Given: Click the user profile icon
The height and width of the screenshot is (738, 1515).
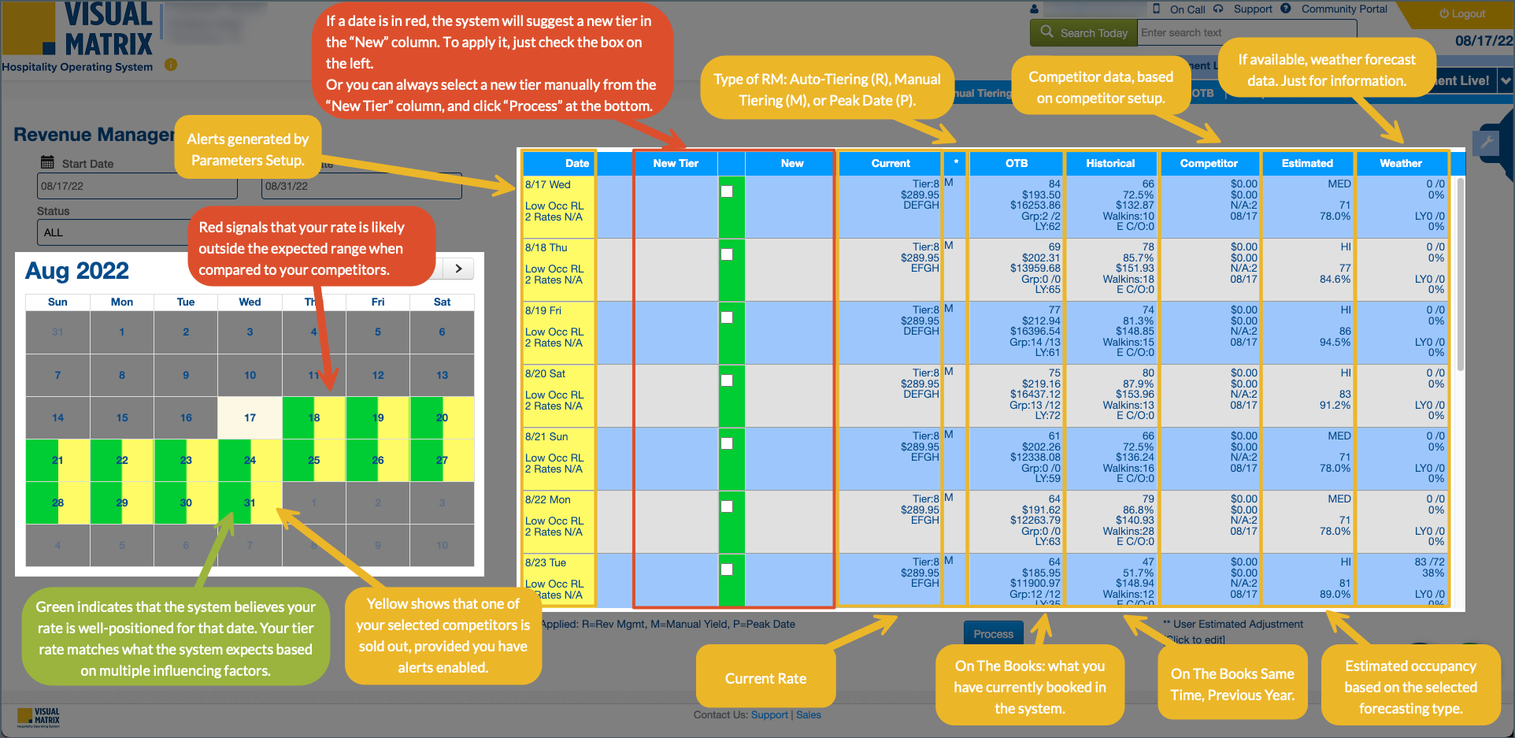Looking at the screenshot, I should [1035, 9].
